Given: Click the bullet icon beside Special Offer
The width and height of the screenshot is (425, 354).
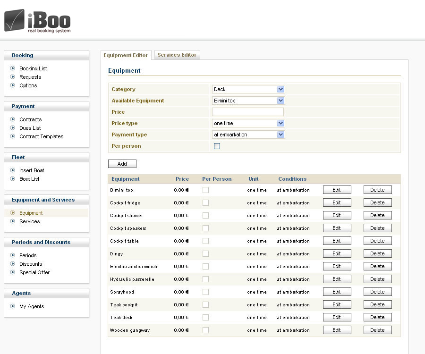Looking at the screenshot, I should pyautogui.click(x=13, y=272).
